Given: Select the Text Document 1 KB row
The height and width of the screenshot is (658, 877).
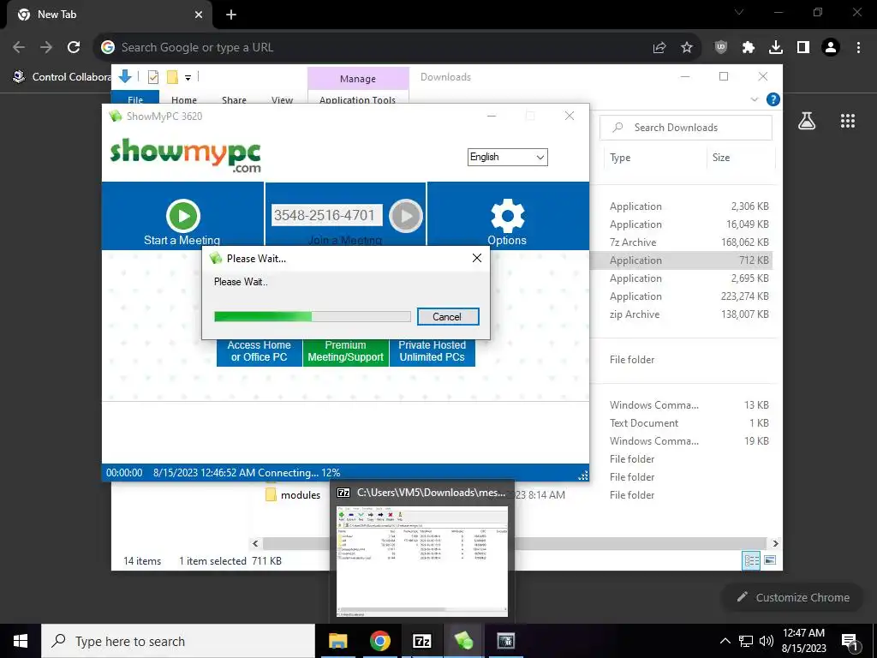Looking at the screenshot, I should (x=689, y=423).
